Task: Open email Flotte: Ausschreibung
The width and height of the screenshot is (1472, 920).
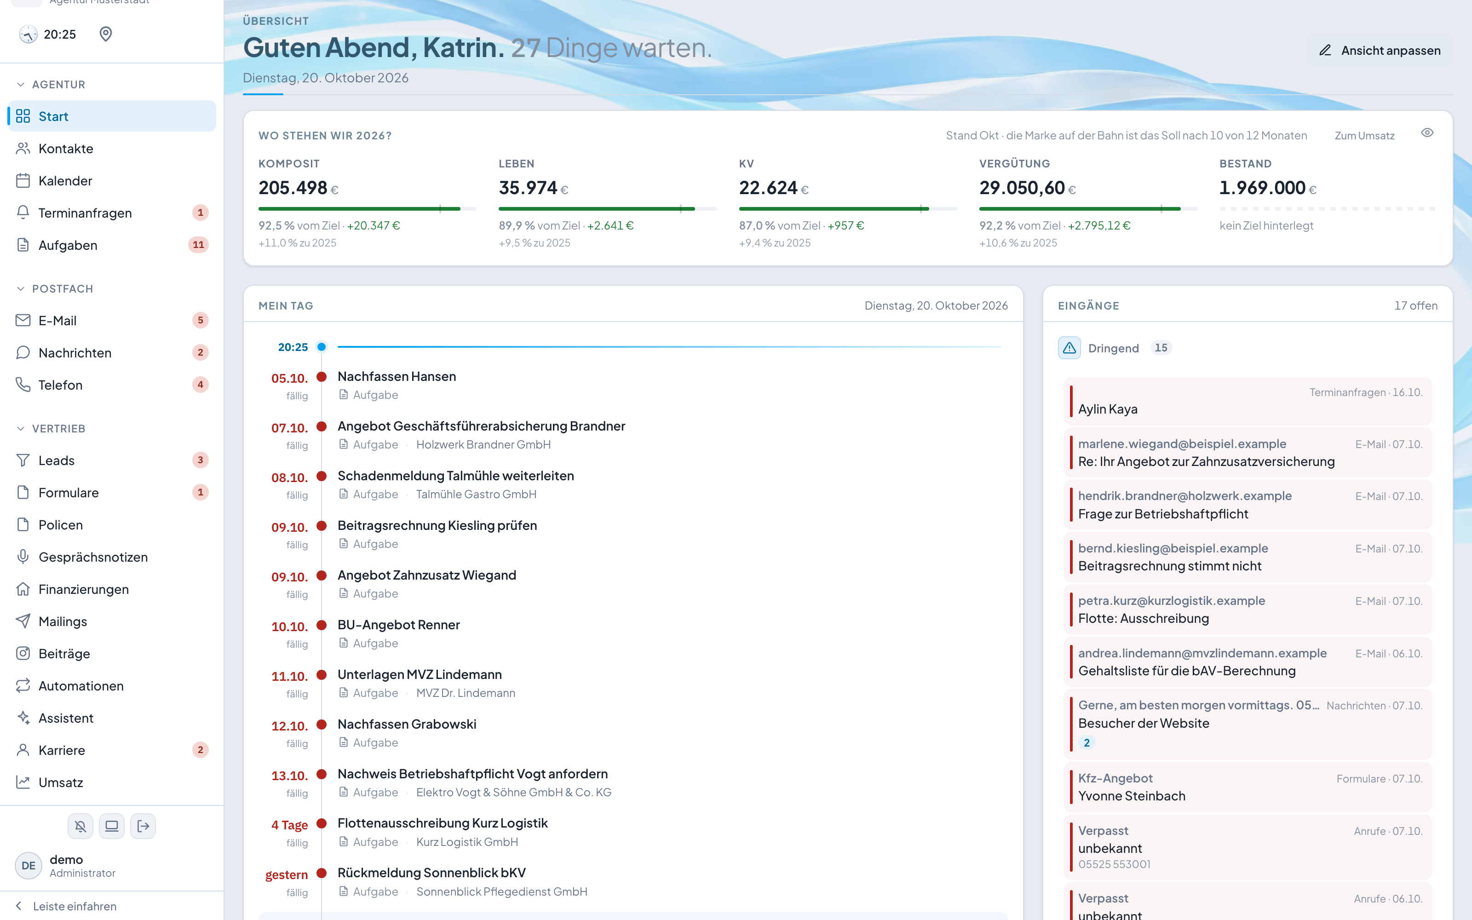Action: click(x=1248, y=609)
